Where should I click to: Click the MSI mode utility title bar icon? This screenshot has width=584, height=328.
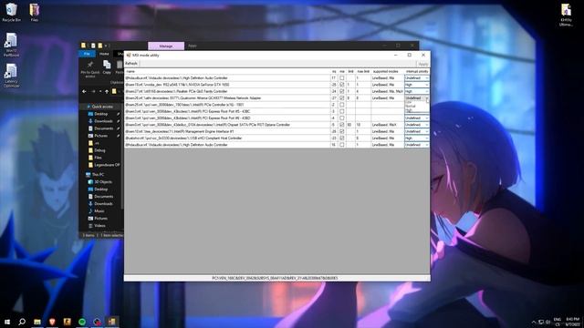129,55
